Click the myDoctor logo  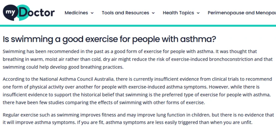pyautogui.click(x=29, y=13)
